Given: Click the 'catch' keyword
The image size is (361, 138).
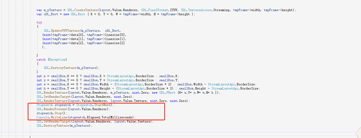Looking at the screenshot, I should (41, 60).
